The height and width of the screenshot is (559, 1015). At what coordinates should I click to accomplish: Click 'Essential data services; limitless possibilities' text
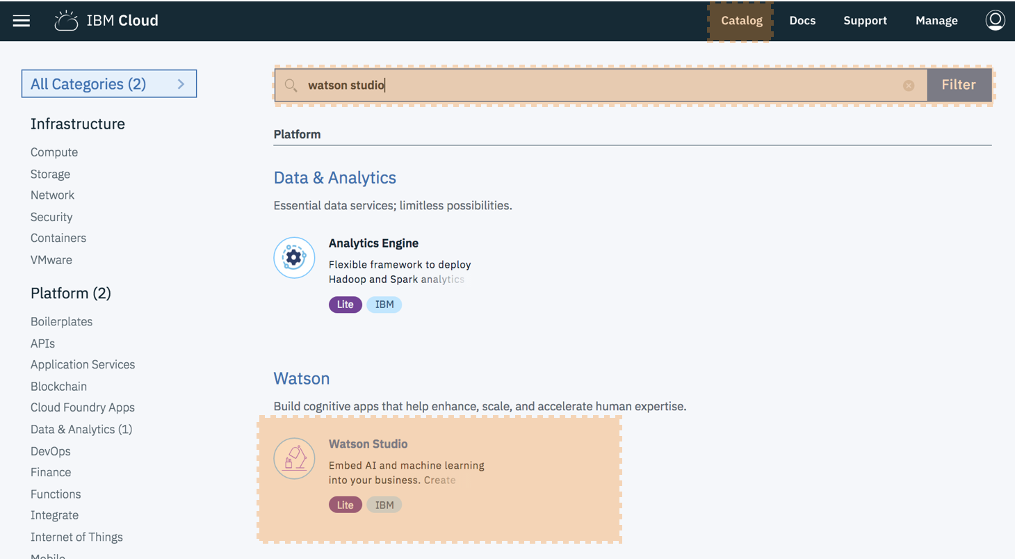pos(393,206)
